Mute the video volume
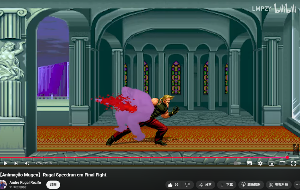The height and width of the screenshot is (190, 300). click(x=27, y=163)
